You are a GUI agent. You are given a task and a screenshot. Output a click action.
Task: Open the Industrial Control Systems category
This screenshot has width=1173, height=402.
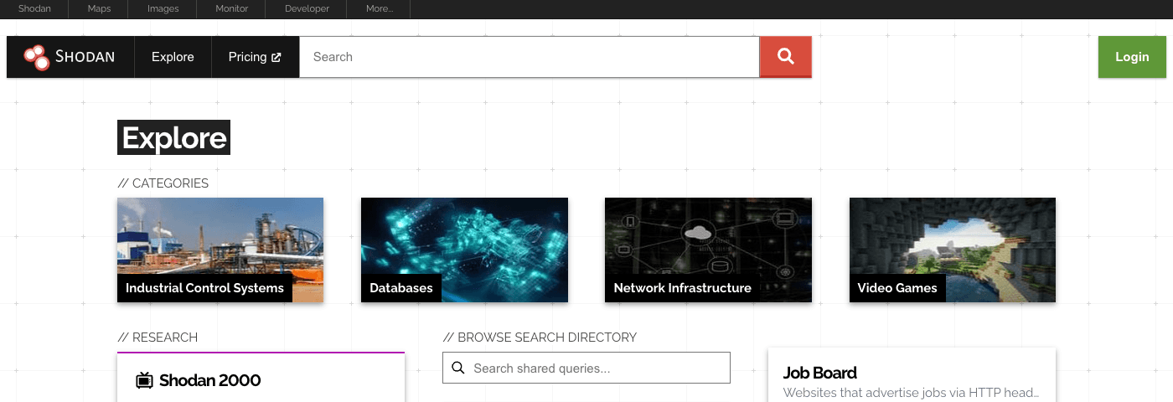click(x=220, y=250)
